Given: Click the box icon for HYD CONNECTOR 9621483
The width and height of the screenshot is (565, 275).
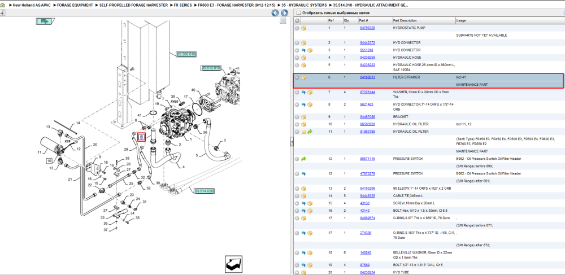Looking at the screenshot, I should [310, 104].
